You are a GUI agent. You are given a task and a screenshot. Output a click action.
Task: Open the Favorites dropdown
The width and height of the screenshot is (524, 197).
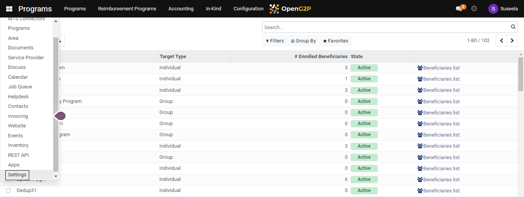click(x=335, y=41)
